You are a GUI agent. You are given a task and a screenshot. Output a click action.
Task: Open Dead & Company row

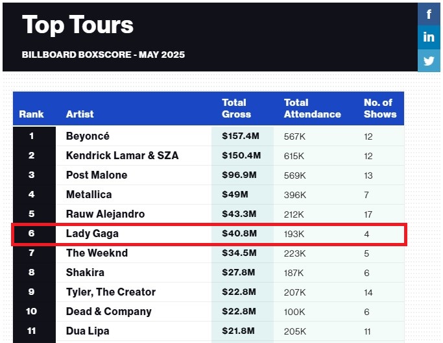click(x=108, y=312)
